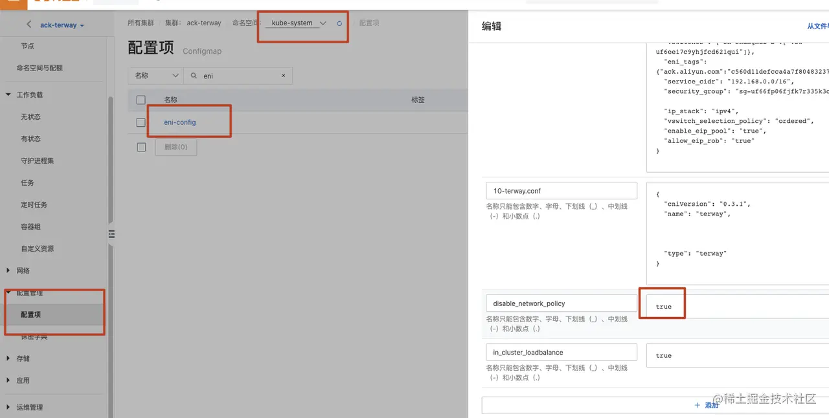
Task: Click the sidebar vertical scrollbar
Action: [x=110, y=256]
